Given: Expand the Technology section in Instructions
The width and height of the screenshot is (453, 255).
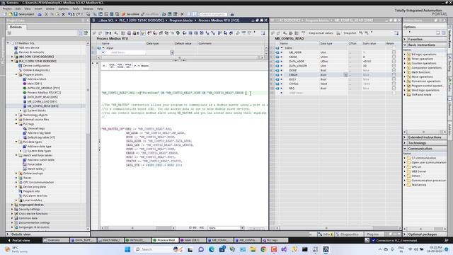Looking at the screenshot, I should [x=405, y=143].
